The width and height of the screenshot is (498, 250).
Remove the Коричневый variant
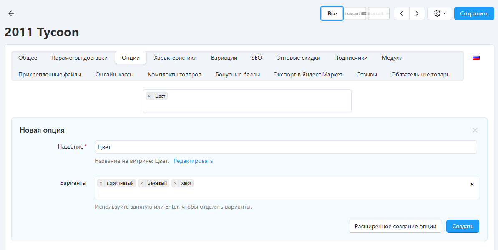pos(101,183)
